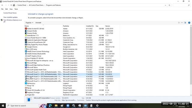This screenshot has width=192, height=108.
Task: Select Intel(R) Smart Connect Technology row
Action: (x=72, y=51)
